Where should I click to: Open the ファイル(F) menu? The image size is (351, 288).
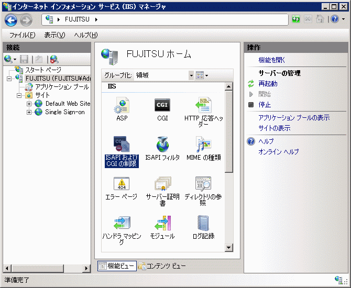(22, 35)
